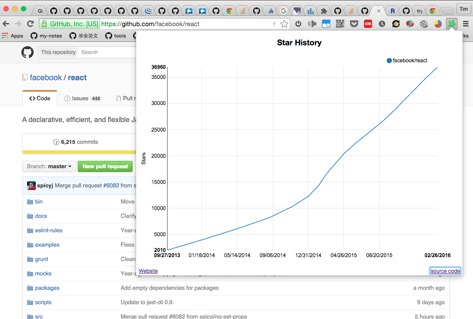Screen dimensions: 473x319
Task: Switch to the first 'Gi' tab
Action: click(40, 11)
